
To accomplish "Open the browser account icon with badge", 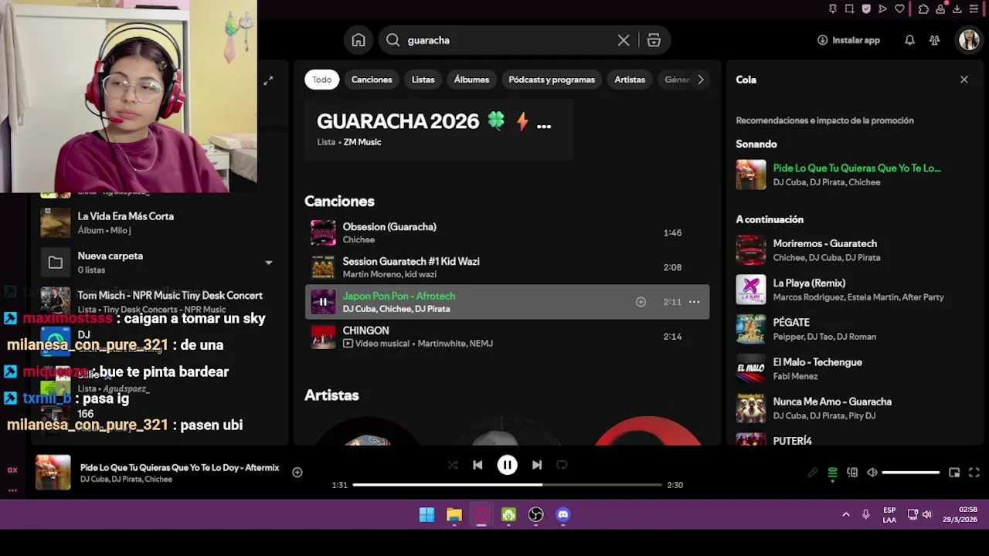I will point(940,8).
